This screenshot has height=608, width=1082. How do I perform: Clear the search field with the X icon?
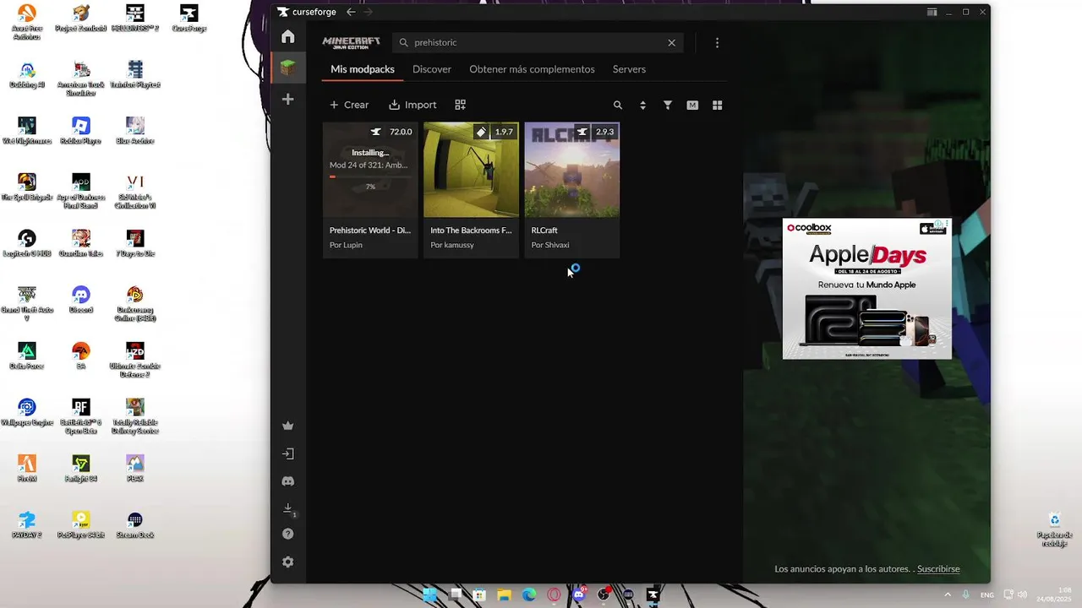point(672,42)
